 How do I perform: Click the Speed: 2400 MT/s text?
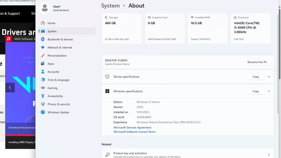coord(201,39)
